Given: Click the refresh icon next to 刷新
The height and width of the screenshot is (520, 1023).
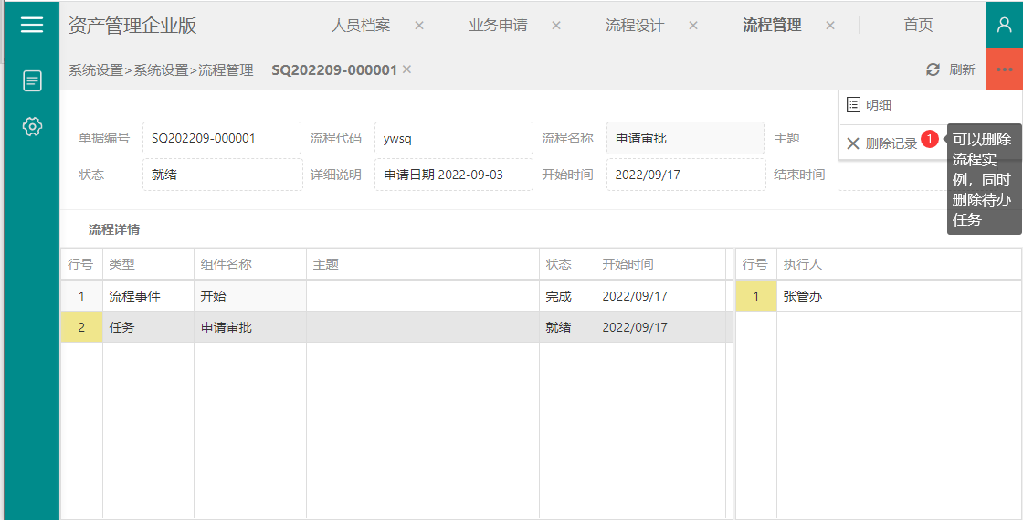Looking at the screenshot, I should coord(933,69).
